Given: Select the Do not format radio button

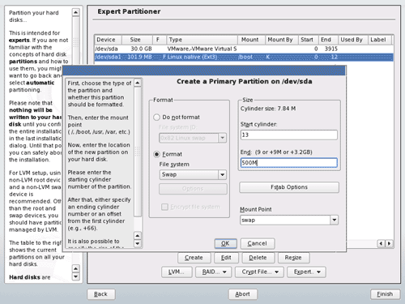Looking at the screenshot, I should [156, 118].
